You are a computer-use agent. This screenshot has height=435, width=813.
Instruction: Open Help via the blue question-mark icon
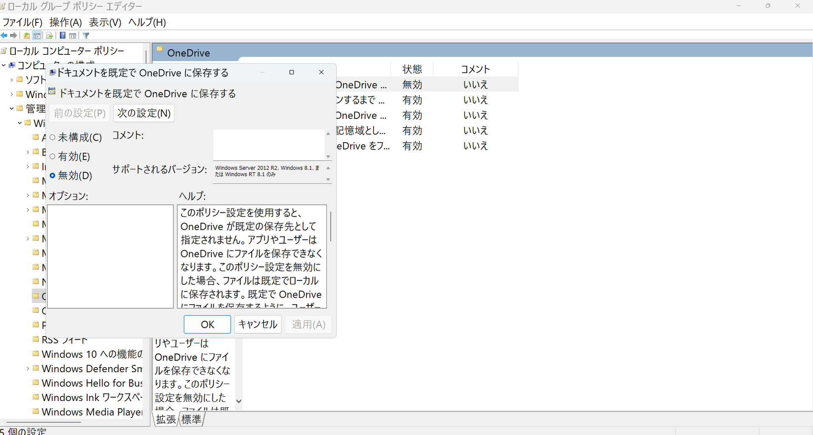pyautogui.click(x=62, y=36)
